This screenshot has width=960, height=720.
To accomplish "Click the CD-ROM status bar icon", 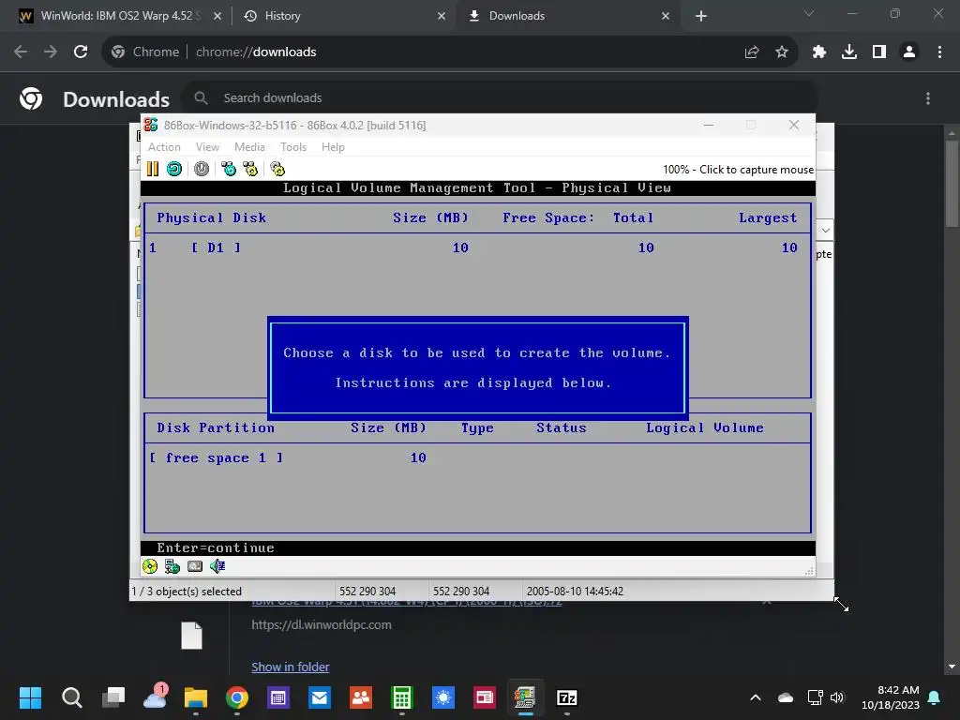I will click(150, 566).
